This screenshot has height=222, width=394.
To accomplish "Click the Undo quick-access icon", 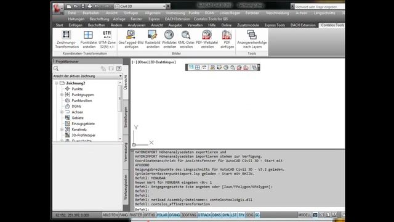I will click(97, 6).
